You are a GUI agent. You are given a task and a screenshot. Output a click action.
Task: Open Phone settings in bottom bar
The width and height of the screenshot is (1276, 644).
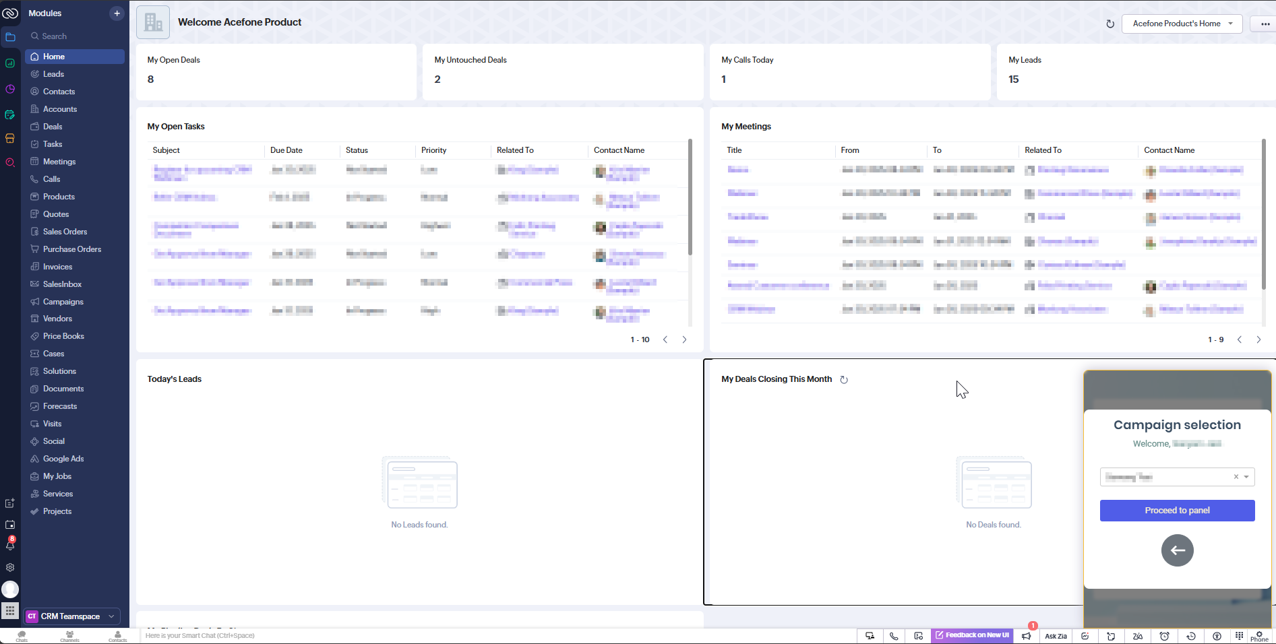(1259, 636)
